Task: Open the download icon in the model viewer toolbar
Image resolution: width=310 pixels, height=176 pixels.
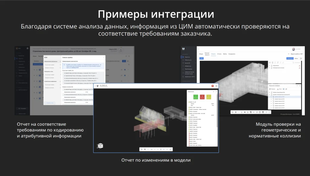Action: click(x=170, y=149)
